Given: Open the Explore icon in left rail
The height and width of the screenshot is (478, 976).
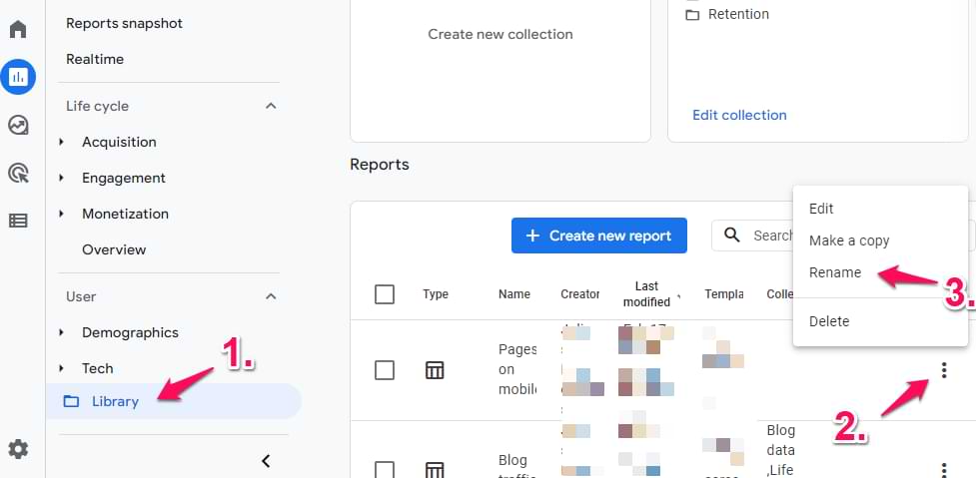Looking at the screenshot, I should point(18,125).
